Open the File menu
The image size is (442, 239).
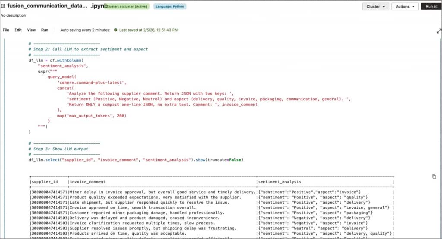pyautogui.click(x=6, y=30)
